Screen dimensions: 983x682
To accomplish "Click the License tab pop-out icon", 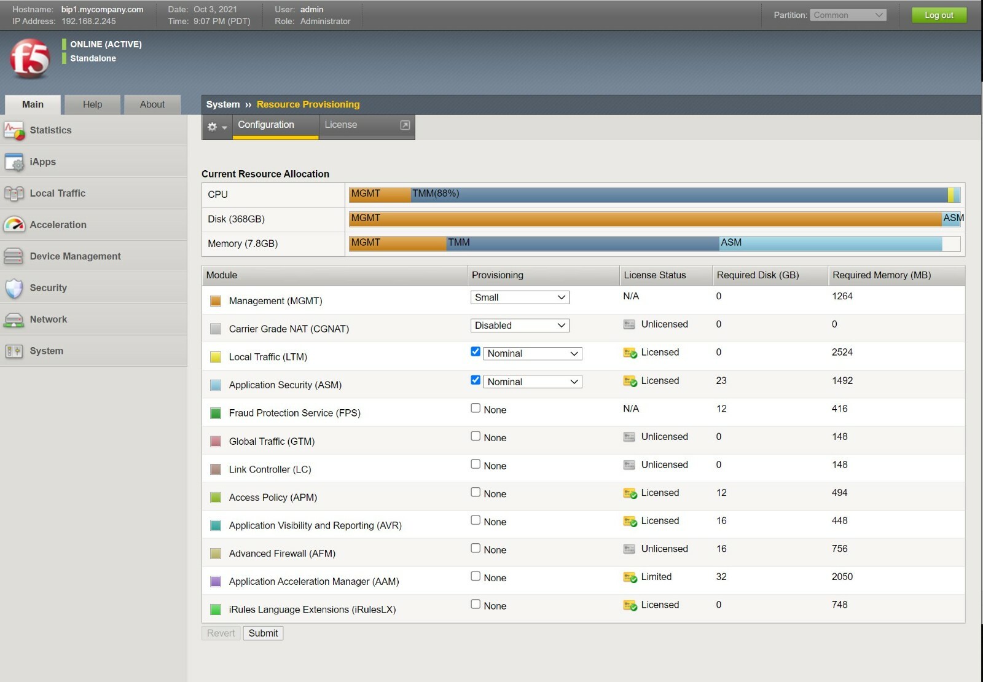I will (x=405, y=125).
